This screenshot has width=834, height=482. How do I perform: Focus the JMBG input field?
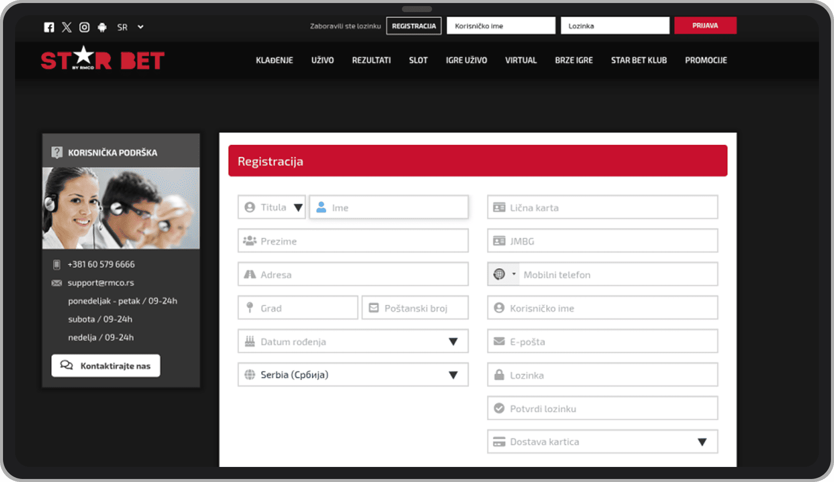pyautogui.click(x=602, y=241)
